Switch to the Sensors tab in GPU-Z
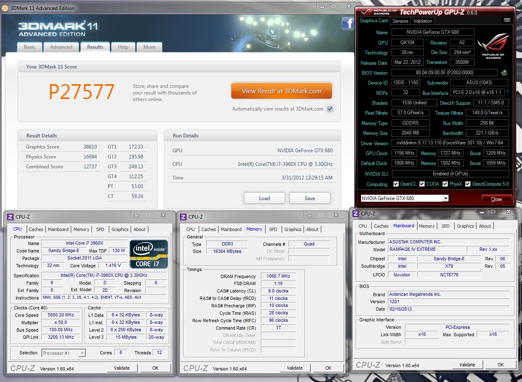The width and height of the screenshot is (522, 382). 400,21
